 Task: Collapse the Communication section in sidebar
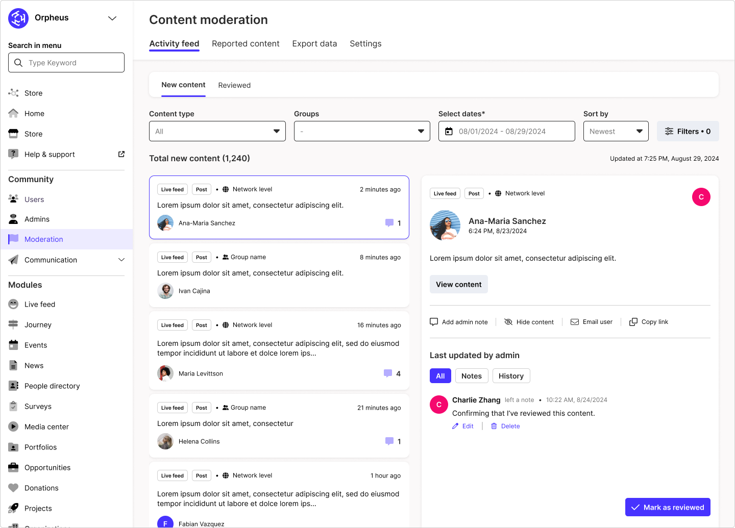pos(121,260)
